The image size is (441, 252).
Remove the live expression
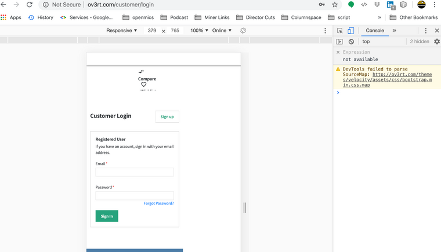point(338,52)
